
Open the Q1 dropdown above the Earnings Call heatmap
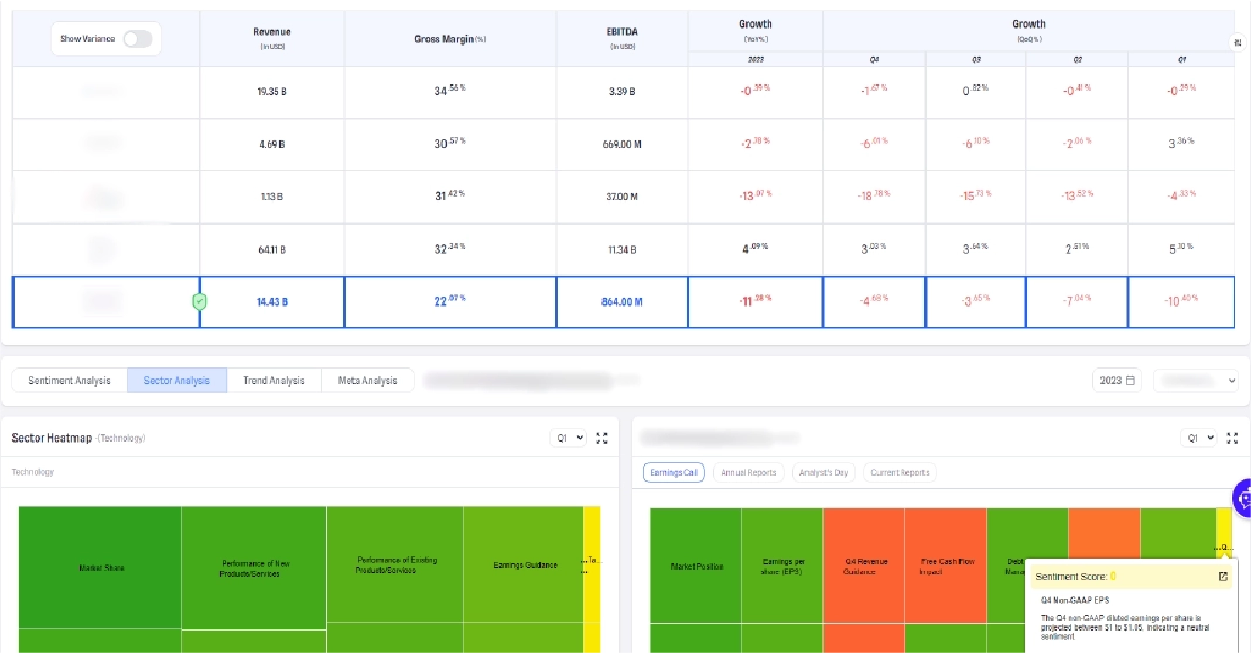pos(1199,438)
